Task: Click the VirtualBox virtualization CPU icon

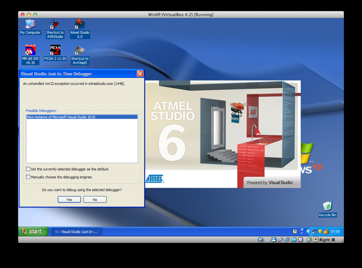Action: (x=300, y=240)
